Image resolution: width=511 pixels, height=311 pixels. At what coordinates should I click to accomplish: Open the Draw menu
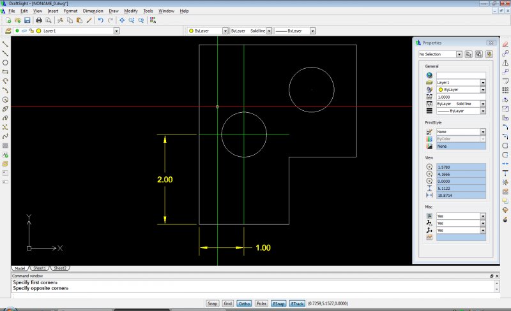click(114, 11)
